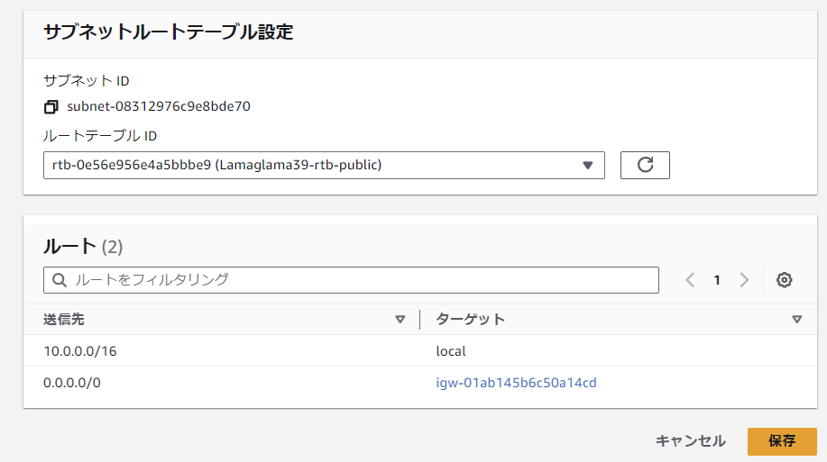The image size is (827, 462).
Task: Go to the previous routes page chevron
Action: 690,280
